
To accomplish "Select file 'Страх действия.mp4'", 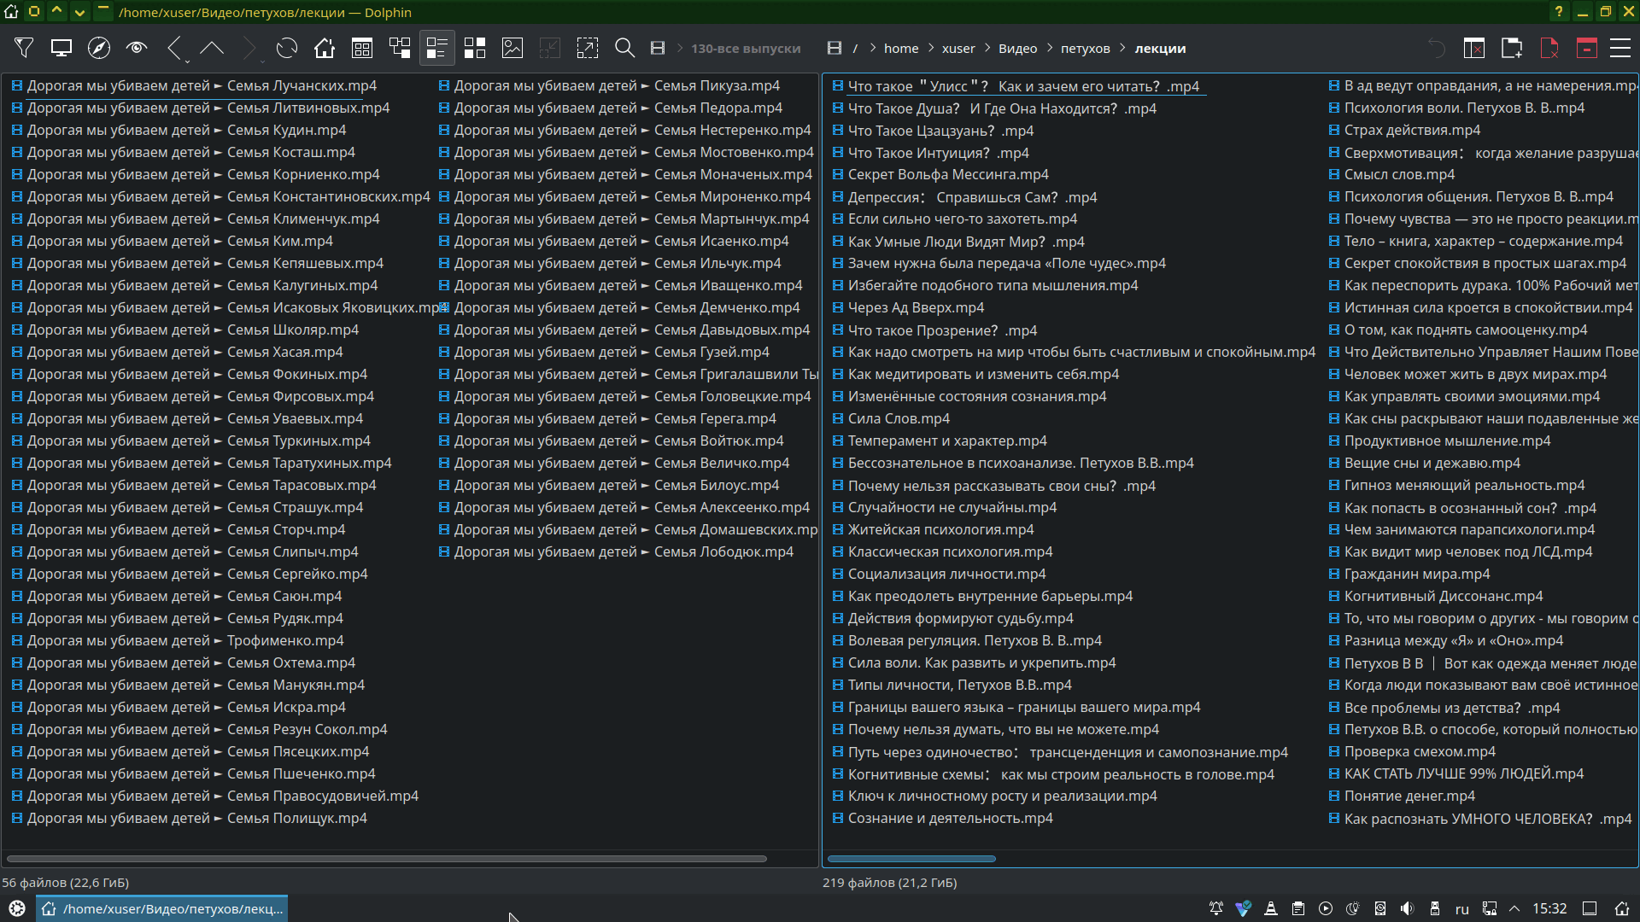I will click(x=1404, y=130).
